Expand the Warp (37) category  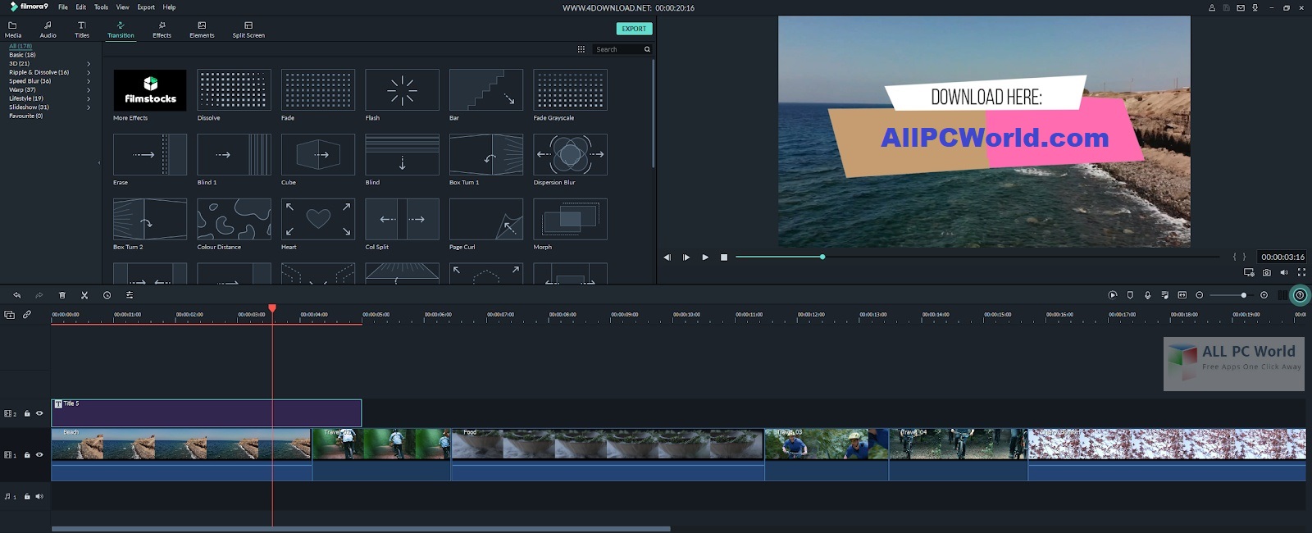[x=89, y=89]
